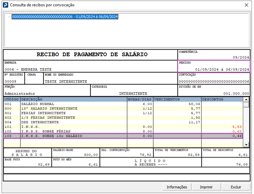Click code cell 300
The height and width of the screenshot is (194, 254).
[x=8, y=109]
